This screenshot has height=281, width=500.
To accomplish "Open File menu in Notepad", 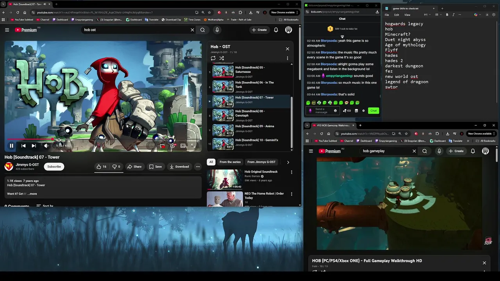I will (x=387, y=15).
